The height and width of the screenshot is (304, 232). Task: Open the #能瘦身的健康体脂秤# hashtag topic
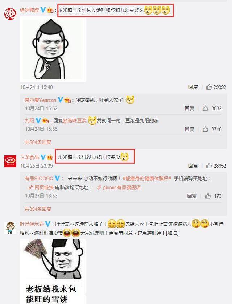[x=147, y=178]
